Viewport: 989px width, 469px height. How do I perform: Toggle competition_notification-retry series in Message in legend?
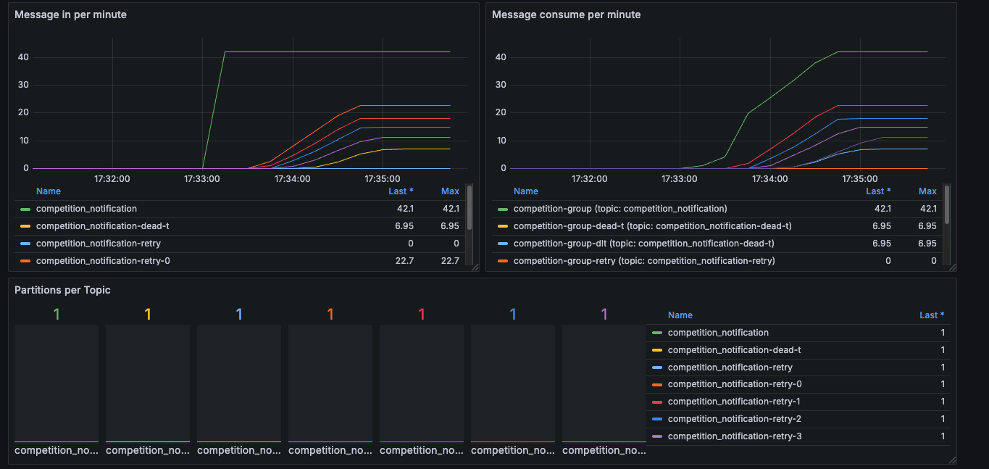pos(98,244)
